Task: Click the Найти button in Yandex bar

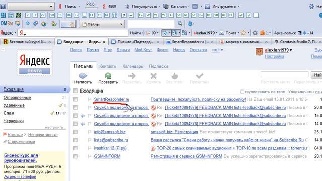Action: (135, 33)
